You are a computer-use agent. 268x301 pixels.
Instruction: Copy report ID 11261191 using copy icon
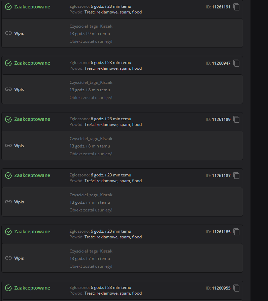coord(236,7)
